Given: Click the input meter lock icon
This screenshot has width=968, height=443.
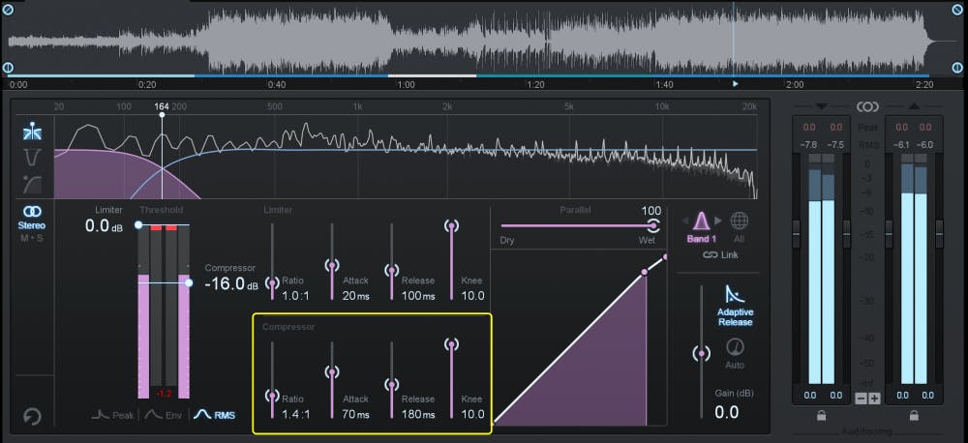Looking at the screenshot, I should point(821,416).
